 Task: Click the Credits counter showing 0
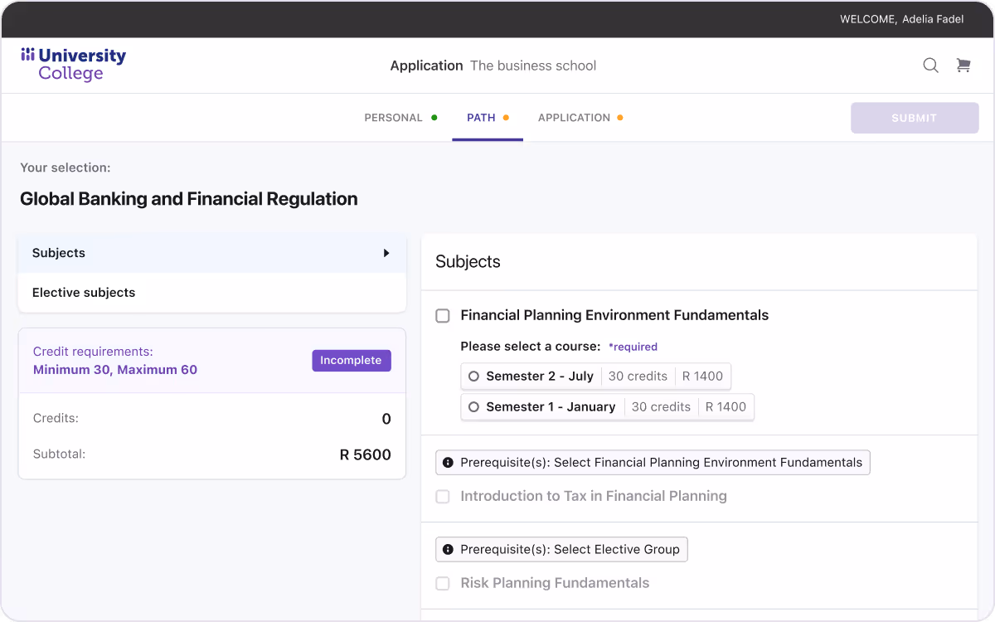pyautogui.click(x=386, y=419)
